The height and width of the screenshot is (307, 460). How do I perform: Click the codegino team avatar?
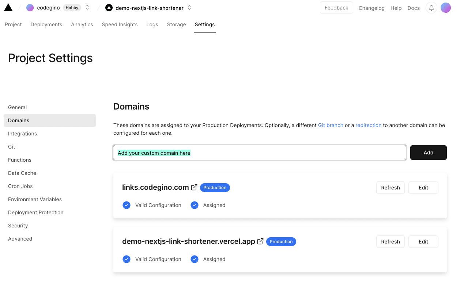pos(30,7)
